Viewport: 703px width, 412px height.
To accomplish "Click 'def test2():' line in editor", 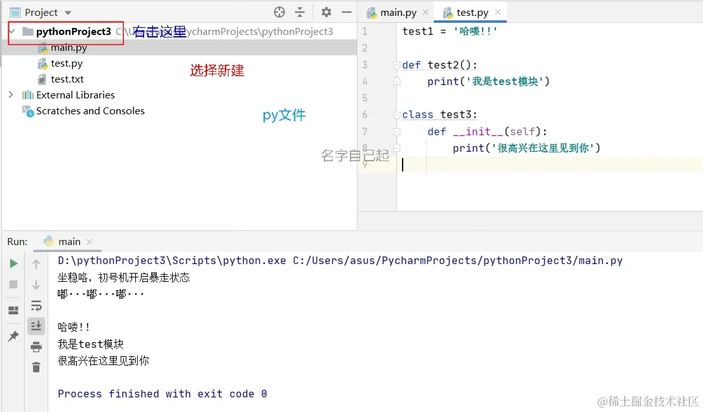I will [440, 65].
